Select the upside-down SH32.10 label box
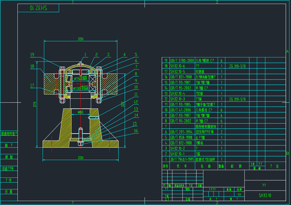 pos(38,8)
